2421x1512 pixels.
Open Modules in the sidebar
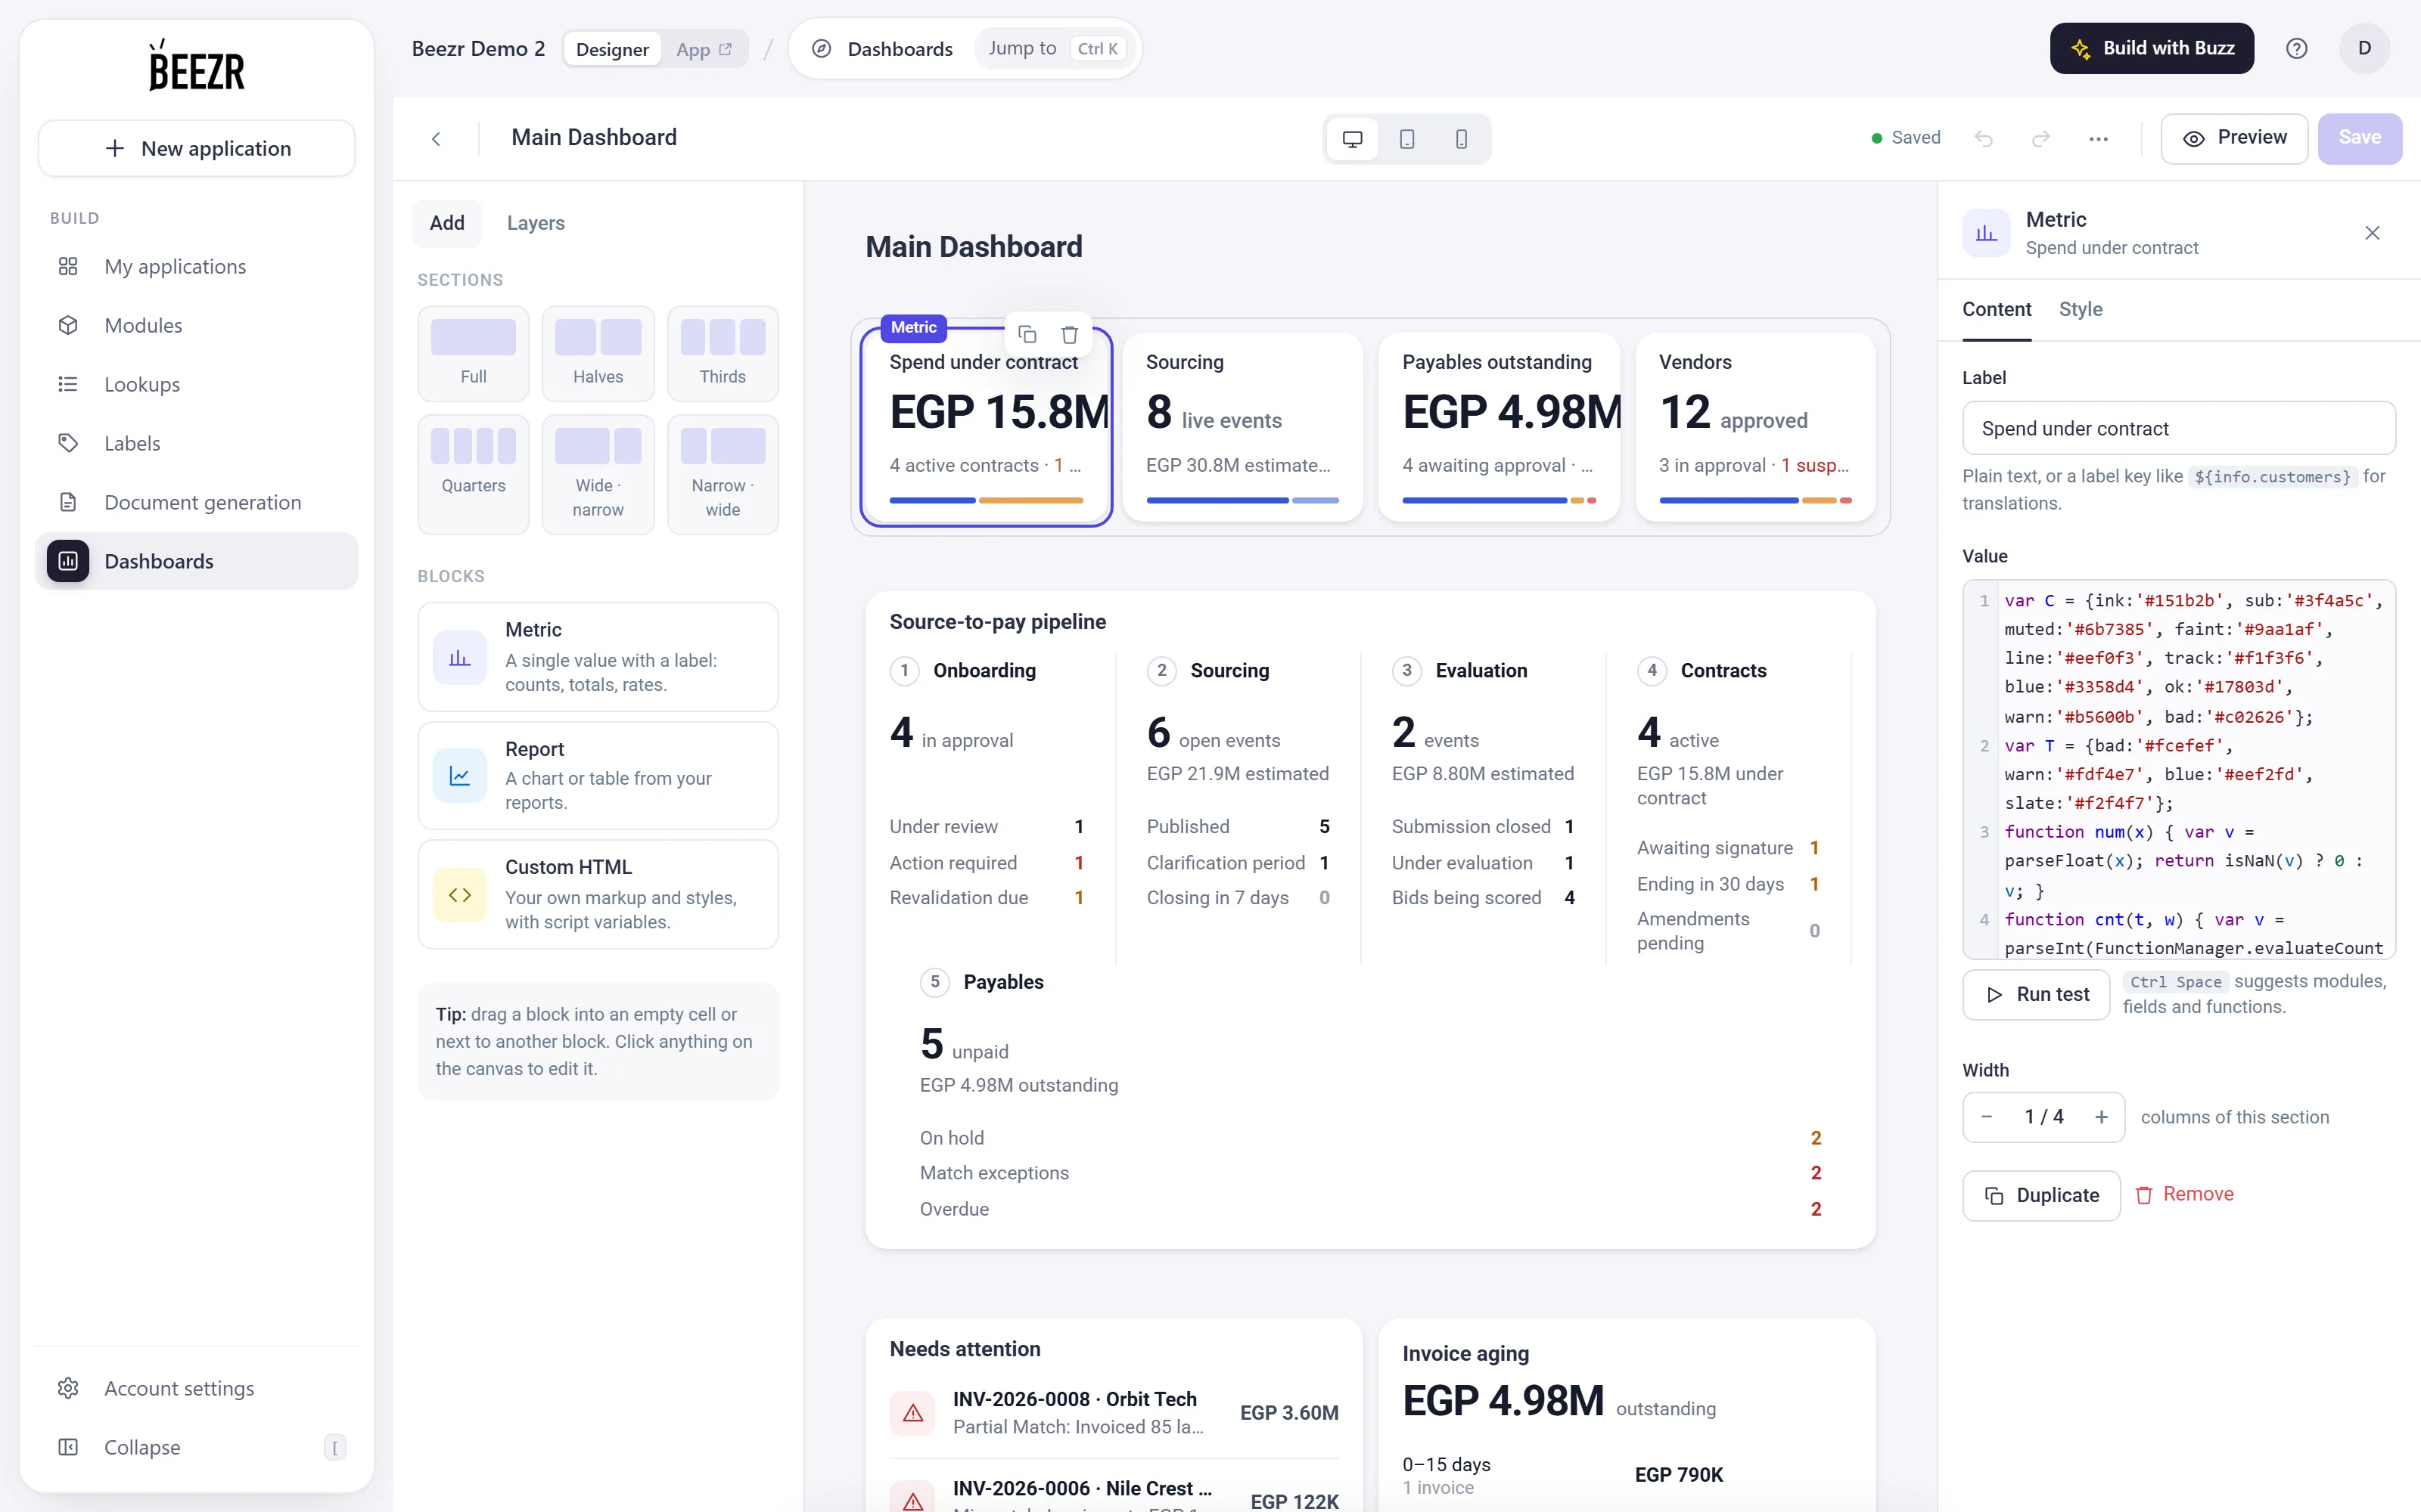pyautogui.click(x=197, y=325)
